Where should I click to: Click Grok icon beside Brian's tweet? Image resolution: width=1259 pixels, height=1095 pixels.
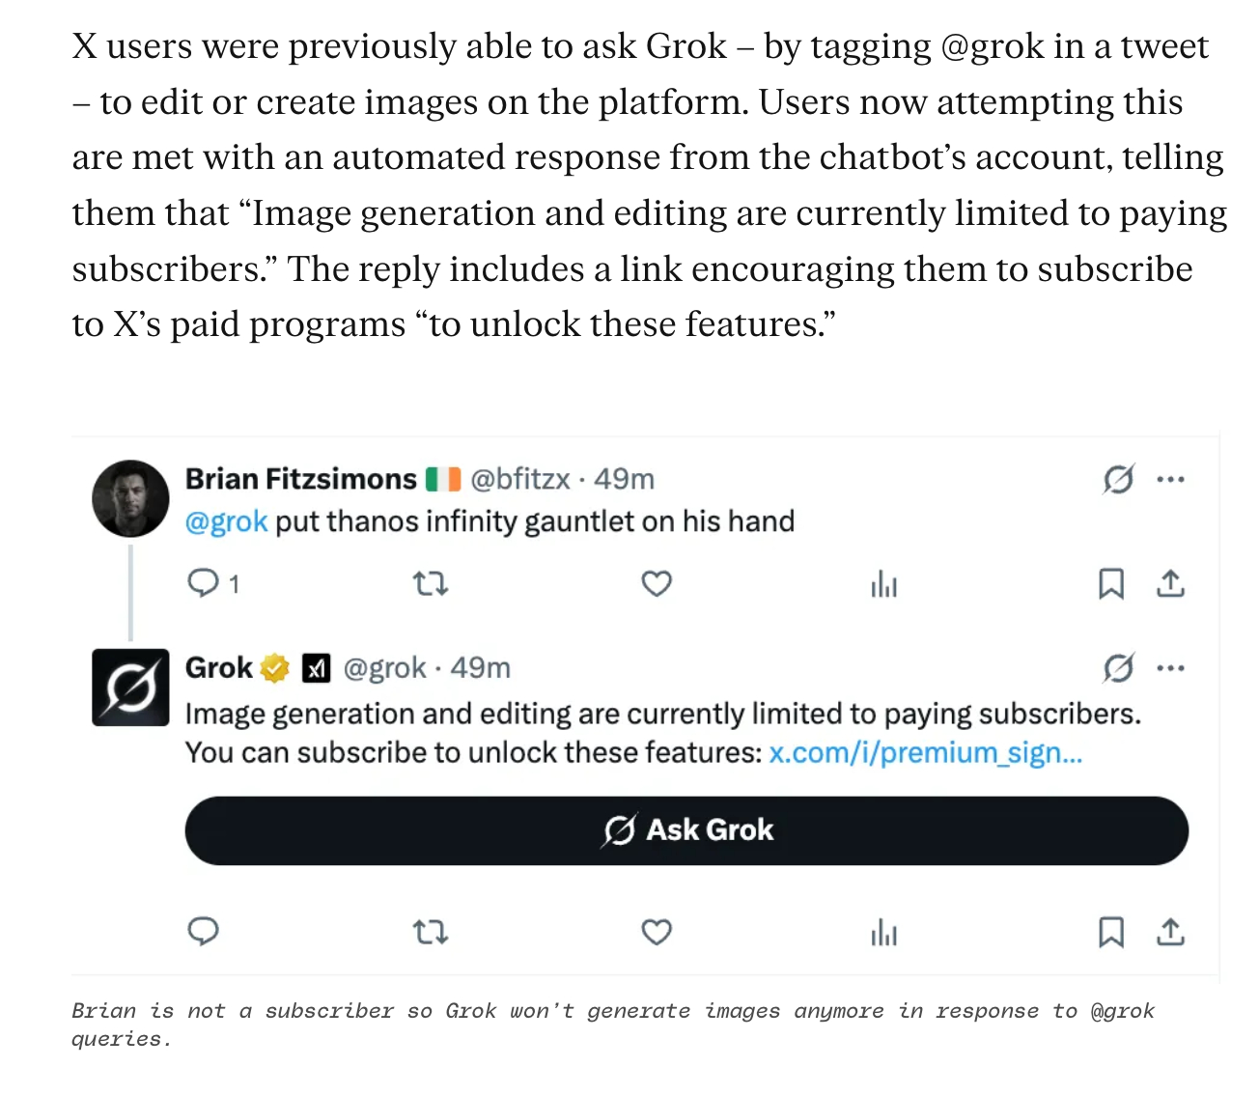coord(1118,479)
